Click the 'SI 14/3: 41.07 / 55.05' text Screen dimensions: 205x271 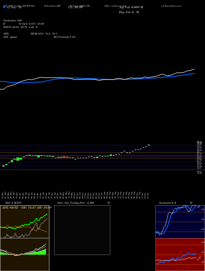(32, 24)
